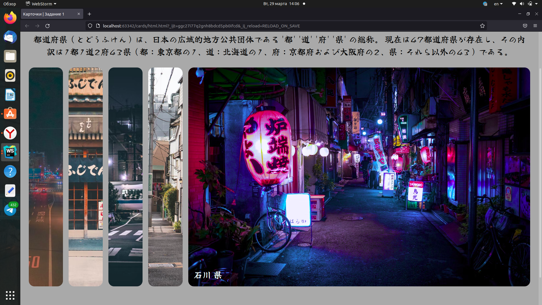
Task: Expand the train crossing card
Action: point(125,177)
